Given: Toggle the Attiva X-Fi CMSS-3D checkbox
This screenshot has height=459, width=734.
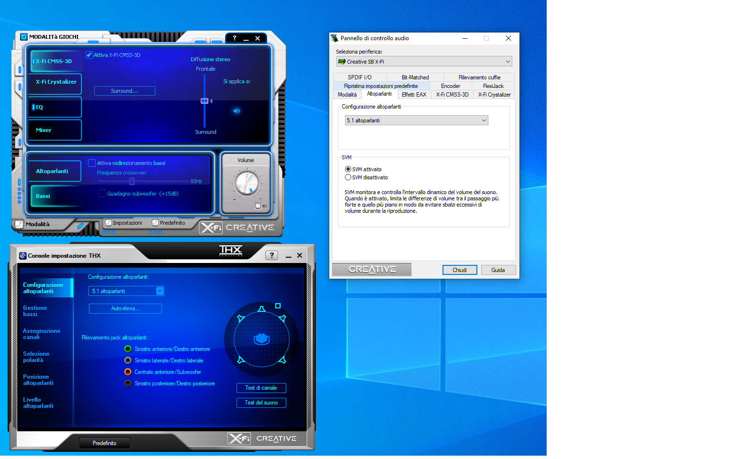Looking at the screenshot, I should 89,55.
